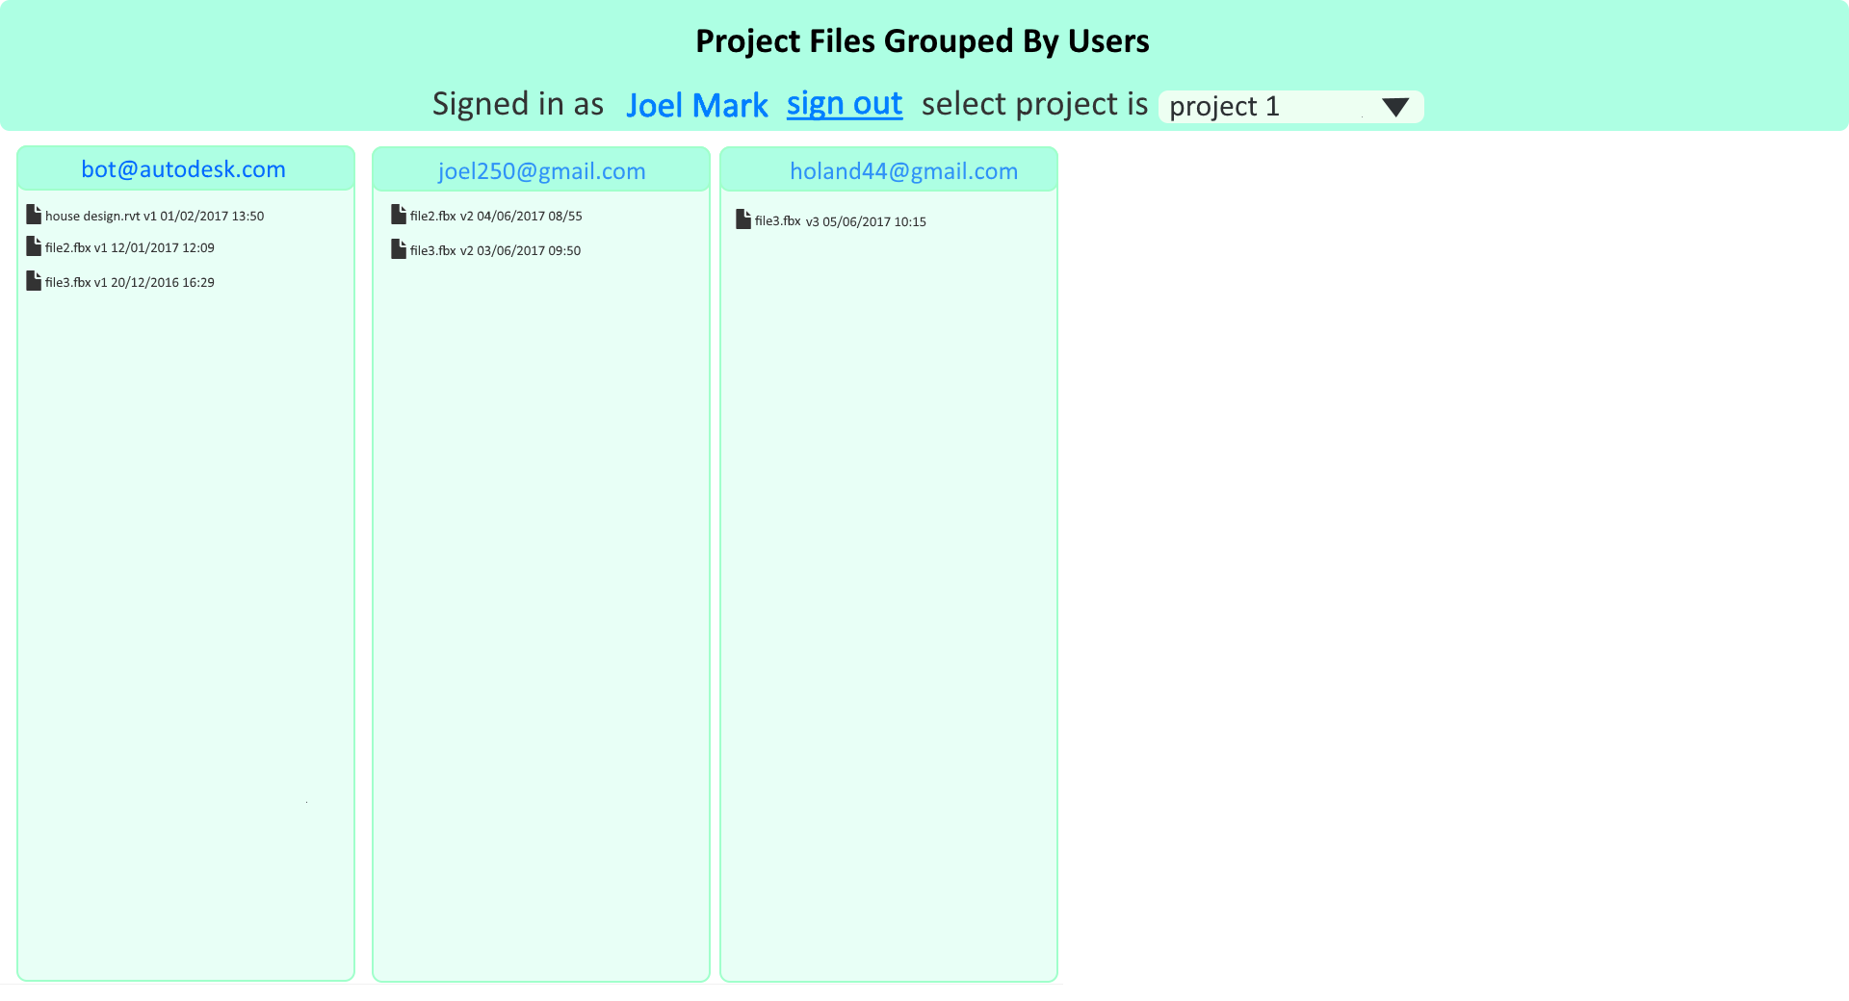Screen dimensions: 1849x1001
Task: Open file3.fbx v1 dated 20/12/2016
Action: click(x=130, y=283)
